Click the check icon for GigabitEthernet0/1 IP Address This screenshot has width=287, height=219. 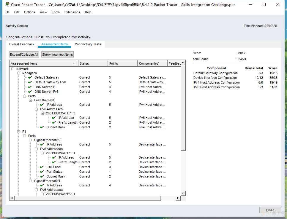[42, 185]
